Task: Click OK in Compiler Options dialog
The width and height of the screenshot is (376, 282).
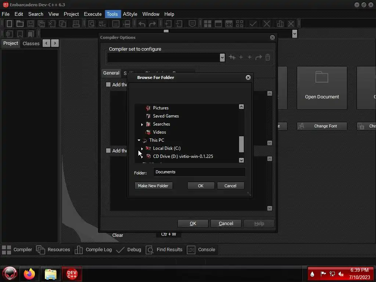Action: [x=193, y=224]
